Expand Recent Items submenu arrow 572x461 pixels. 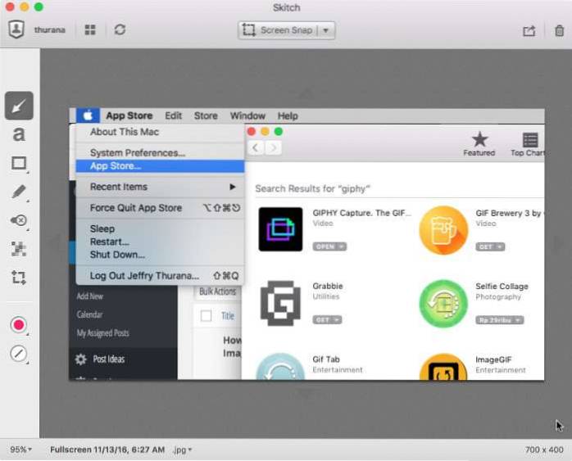(233, 187)
